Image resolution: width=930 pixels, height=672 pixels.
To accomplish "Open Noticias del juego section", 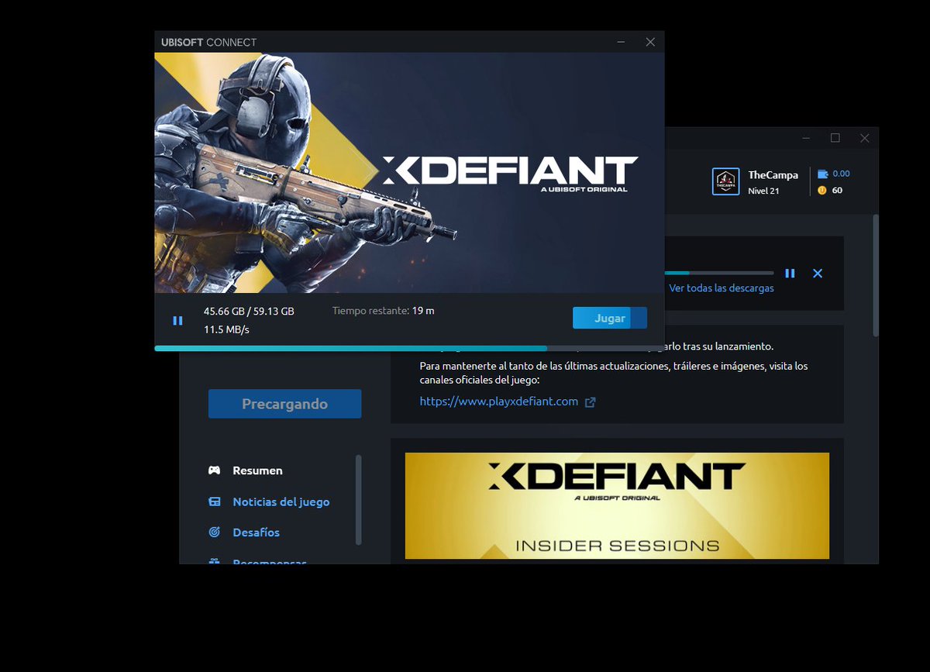I will (x=281, y=501).
